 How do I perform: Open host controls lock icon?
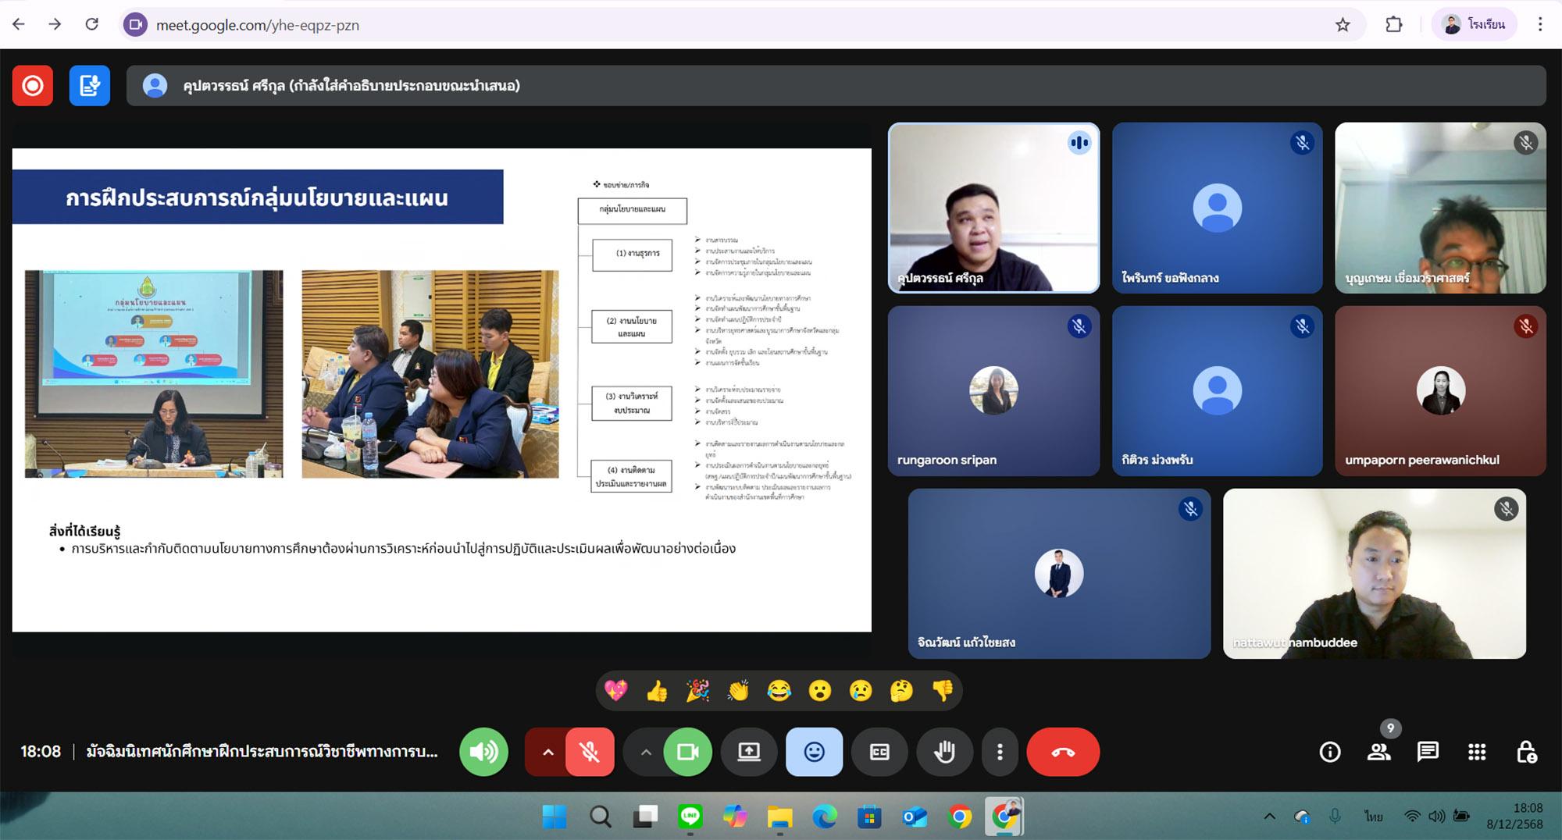[x=1526, y=752]
